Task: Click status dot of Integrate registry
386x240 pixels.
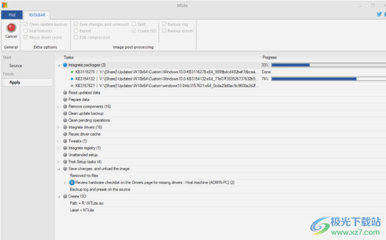Action: click(x=65, y=148)
